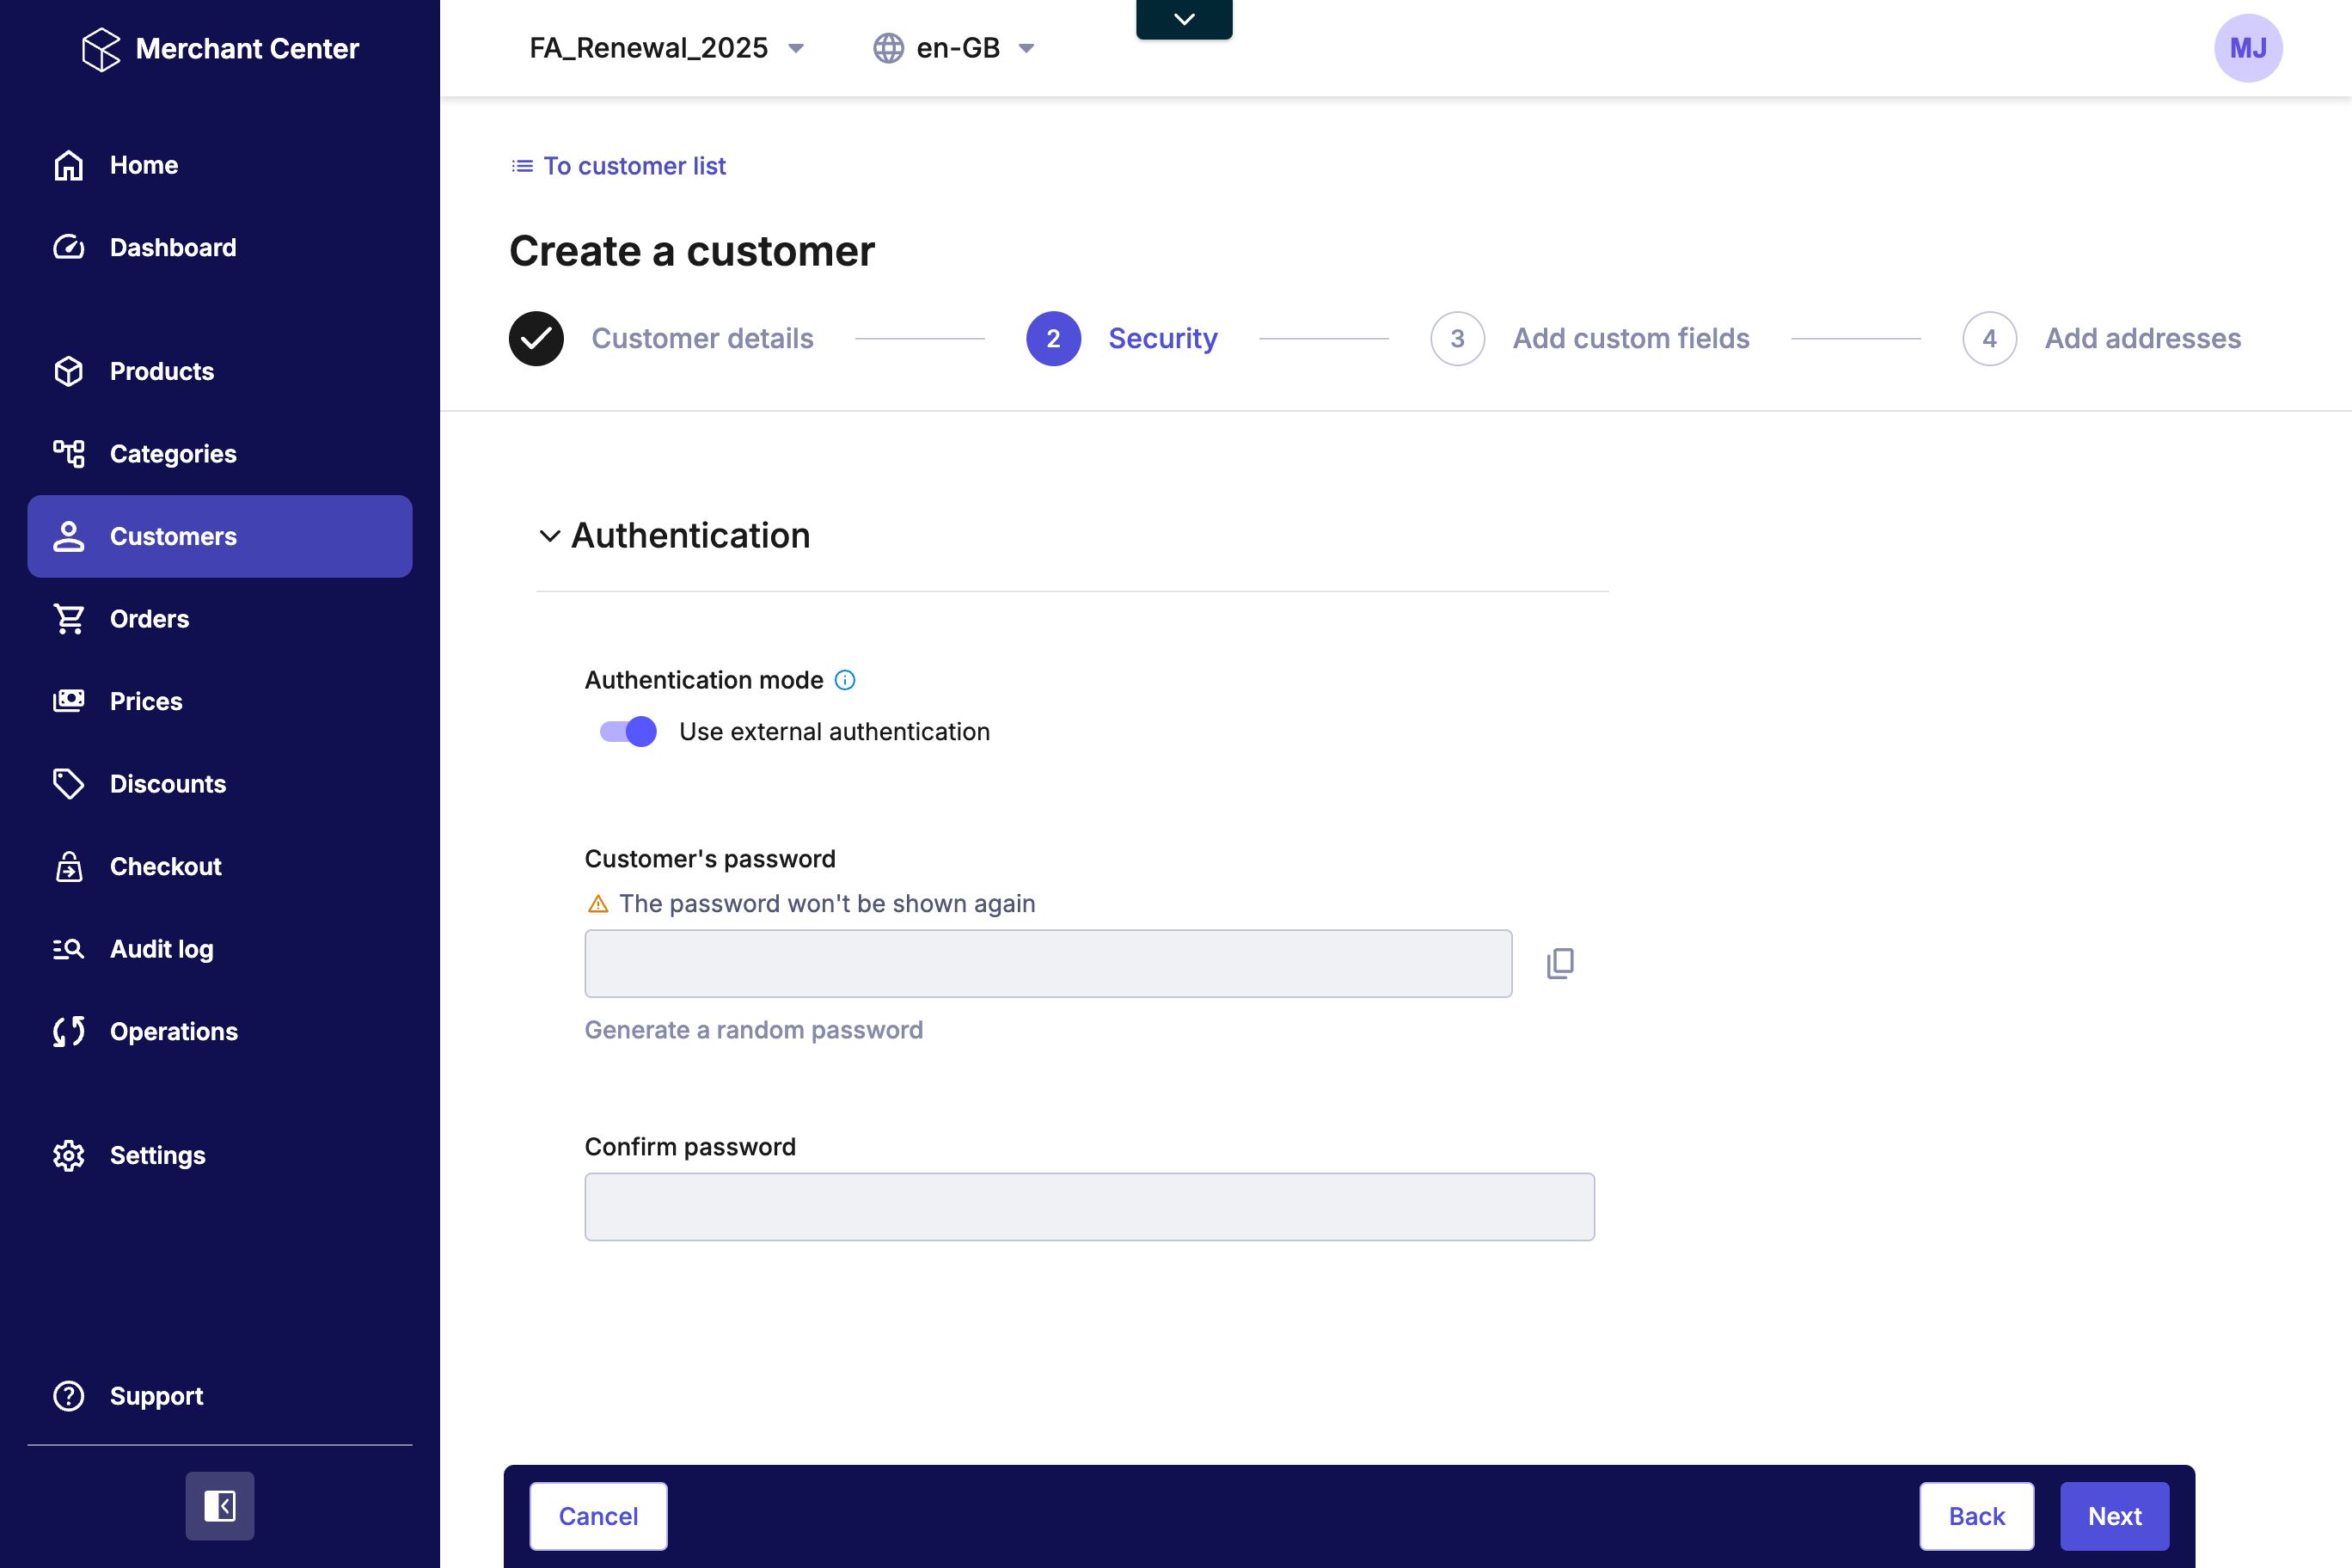Click the Next button

tap(2113, 1516)
